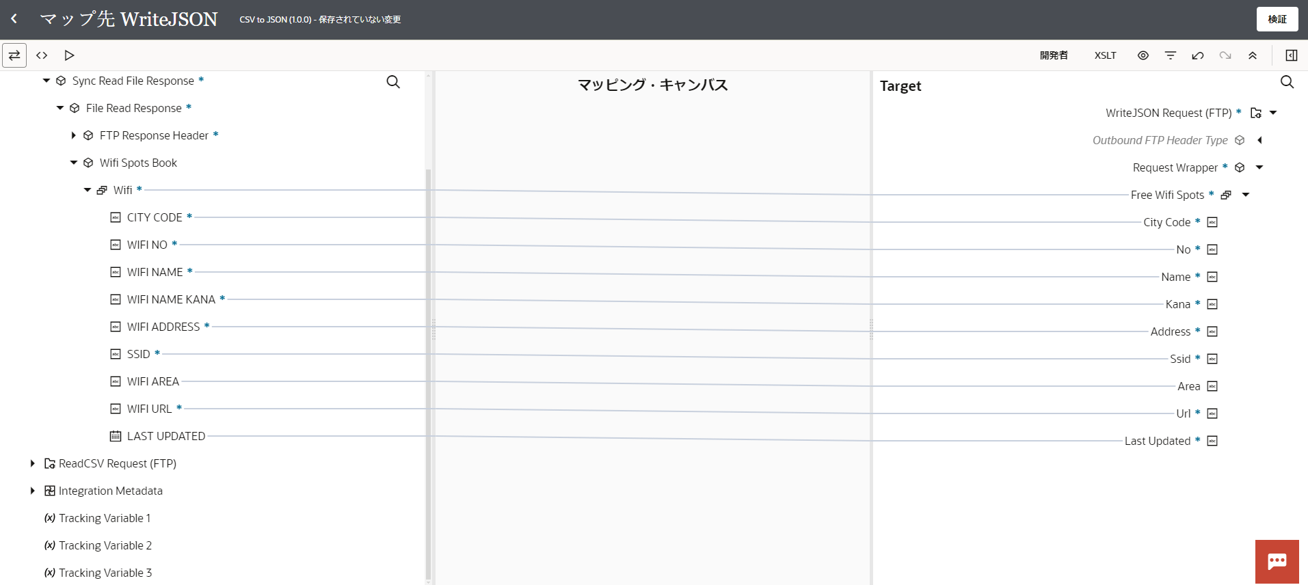Click the back arrow in header
The image size is (1308, 585).
(x=14, y=19)
